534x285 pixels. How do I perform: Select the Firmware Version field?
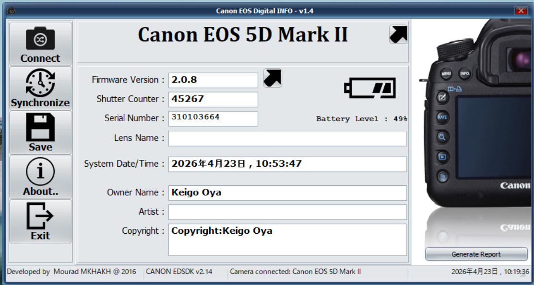213,80
